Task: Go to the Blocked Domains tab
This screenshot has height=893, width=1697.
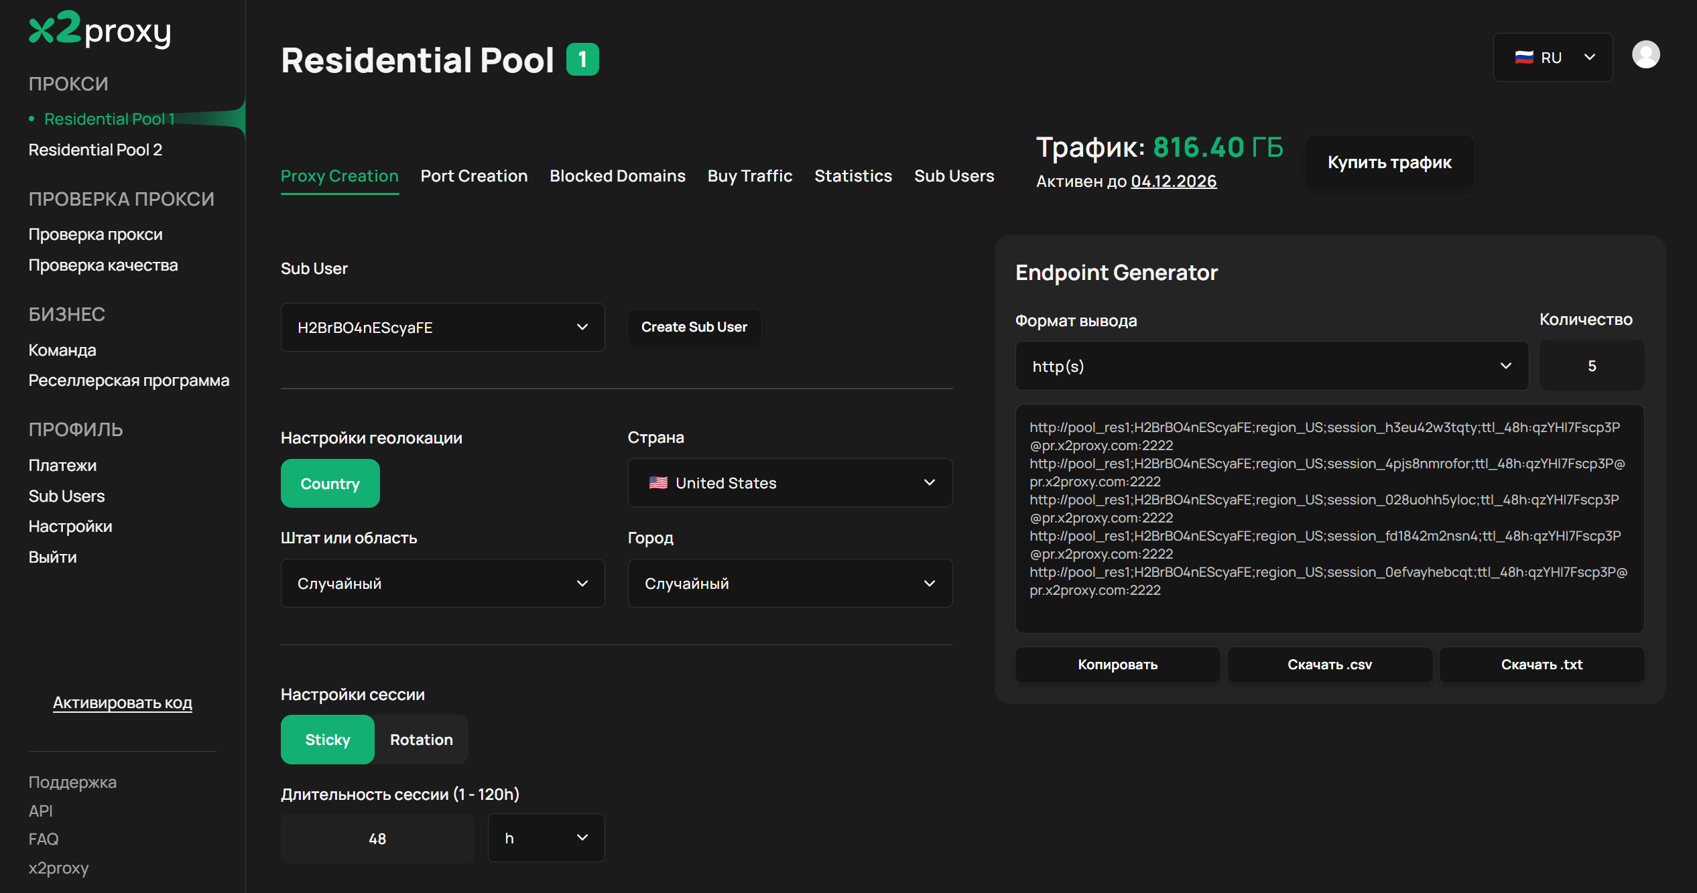Action: point(618,176)
